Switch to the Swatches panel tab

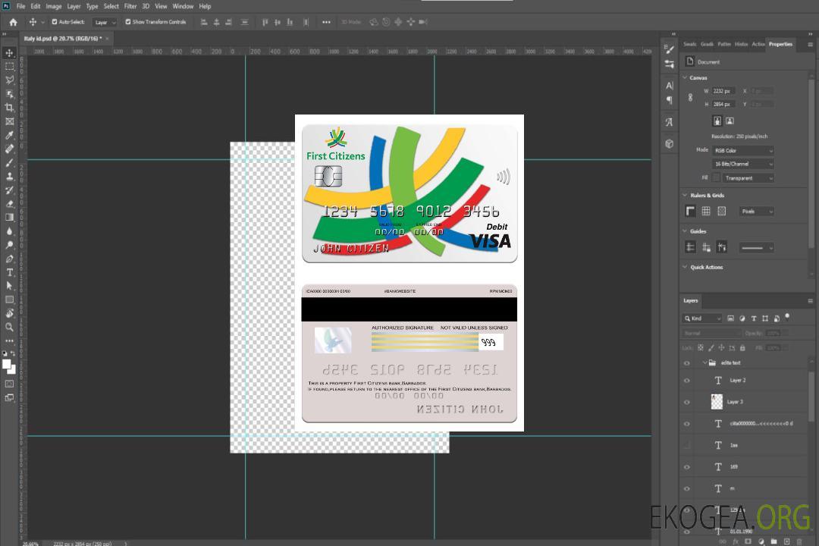tap(689, 44)
